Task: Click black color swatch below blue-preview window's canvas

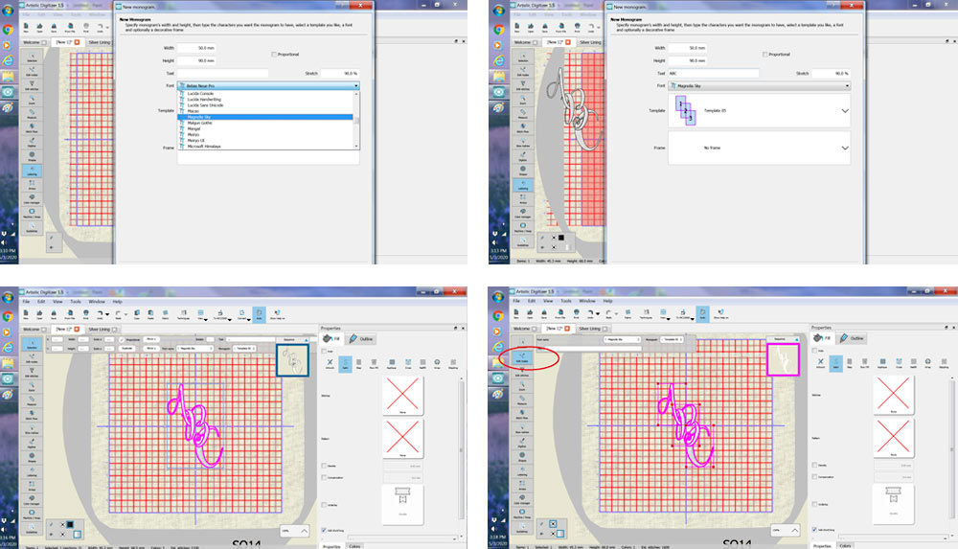Action: click(71, 522)
